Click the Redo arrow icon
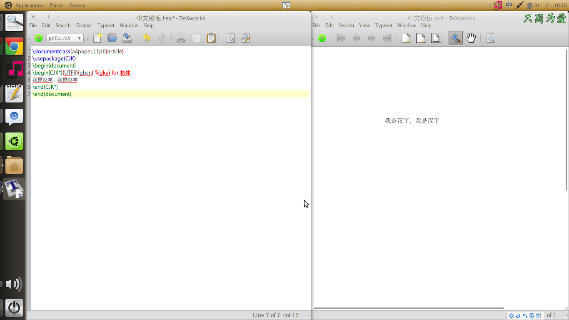This screenshot has width=569, height=320. click(x=162, y=38)
